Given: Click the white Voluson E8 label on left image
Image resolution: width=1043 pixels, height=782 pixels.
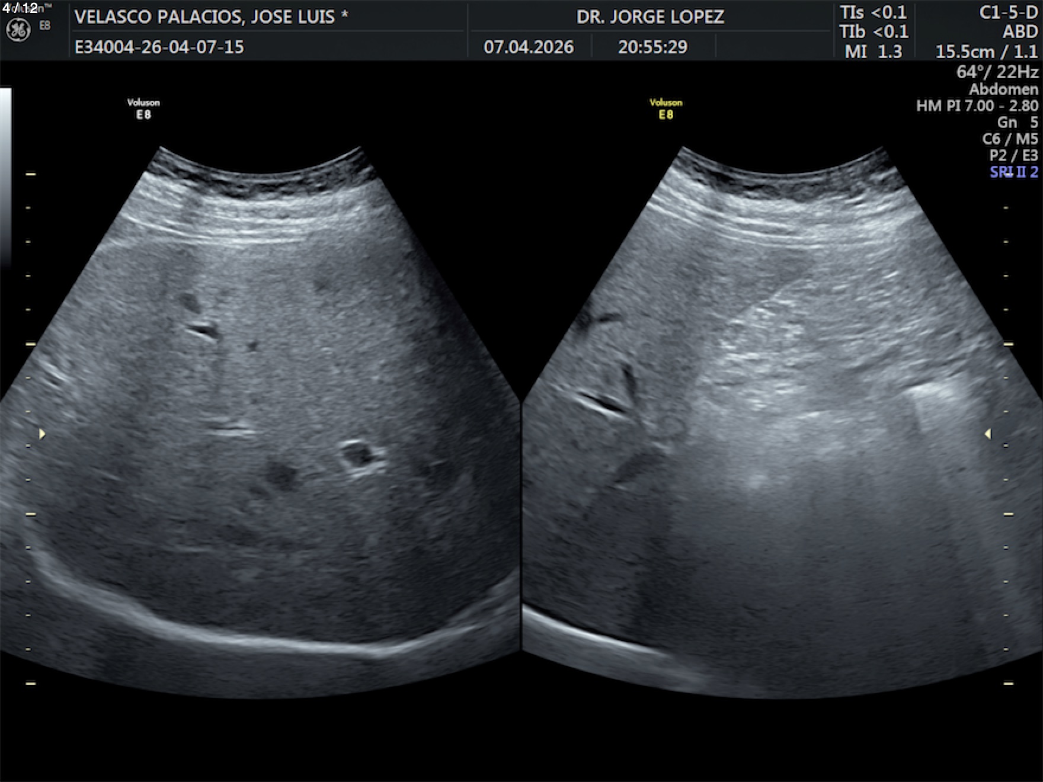Looking at the screenshot, I should click(143, 109).
